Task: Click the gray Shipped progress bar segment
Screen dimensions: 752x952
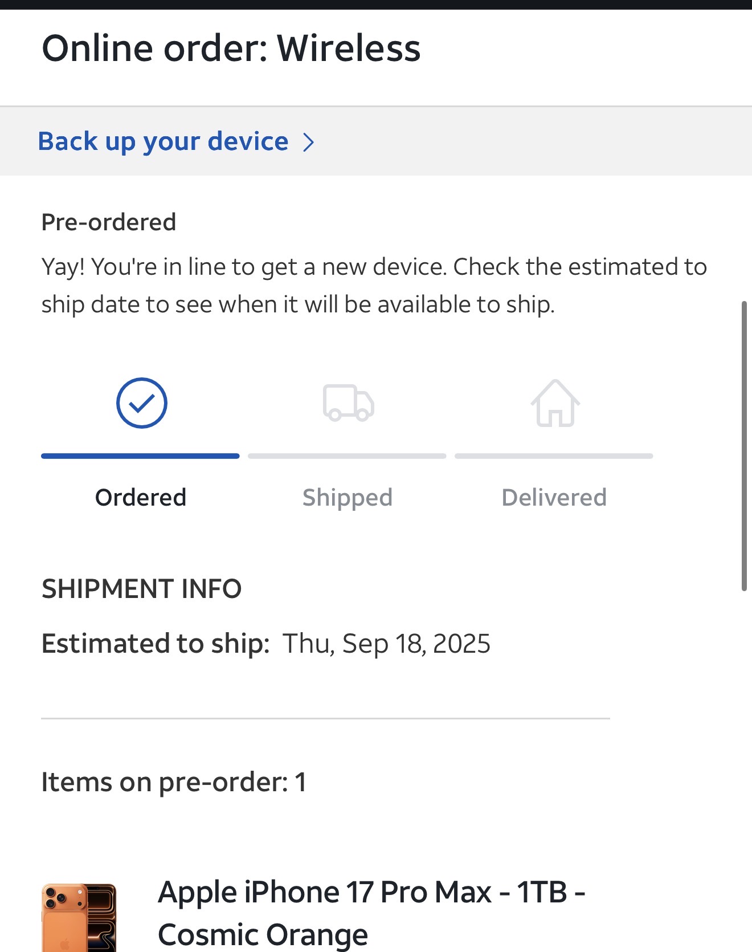Action: pyautogui.click(x=347, y=456)
